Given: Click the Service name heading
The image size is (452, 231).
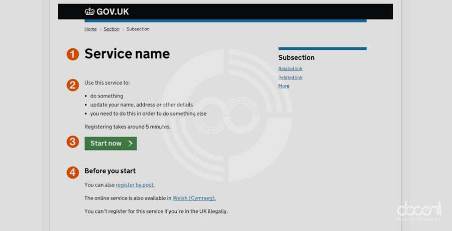Looking at the screenshot, I should 127,54.
